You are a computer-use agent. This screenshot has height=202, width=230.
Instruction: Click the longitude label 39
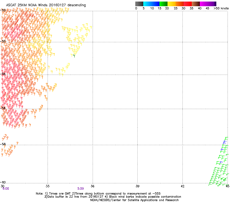click(x=137, y=186)
